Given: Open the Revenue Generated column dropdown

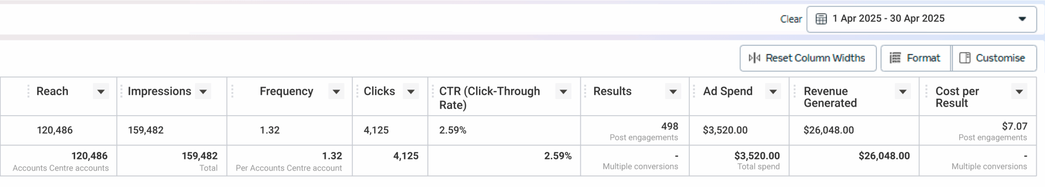Looking at the screenshot, I should pos(903,91).
